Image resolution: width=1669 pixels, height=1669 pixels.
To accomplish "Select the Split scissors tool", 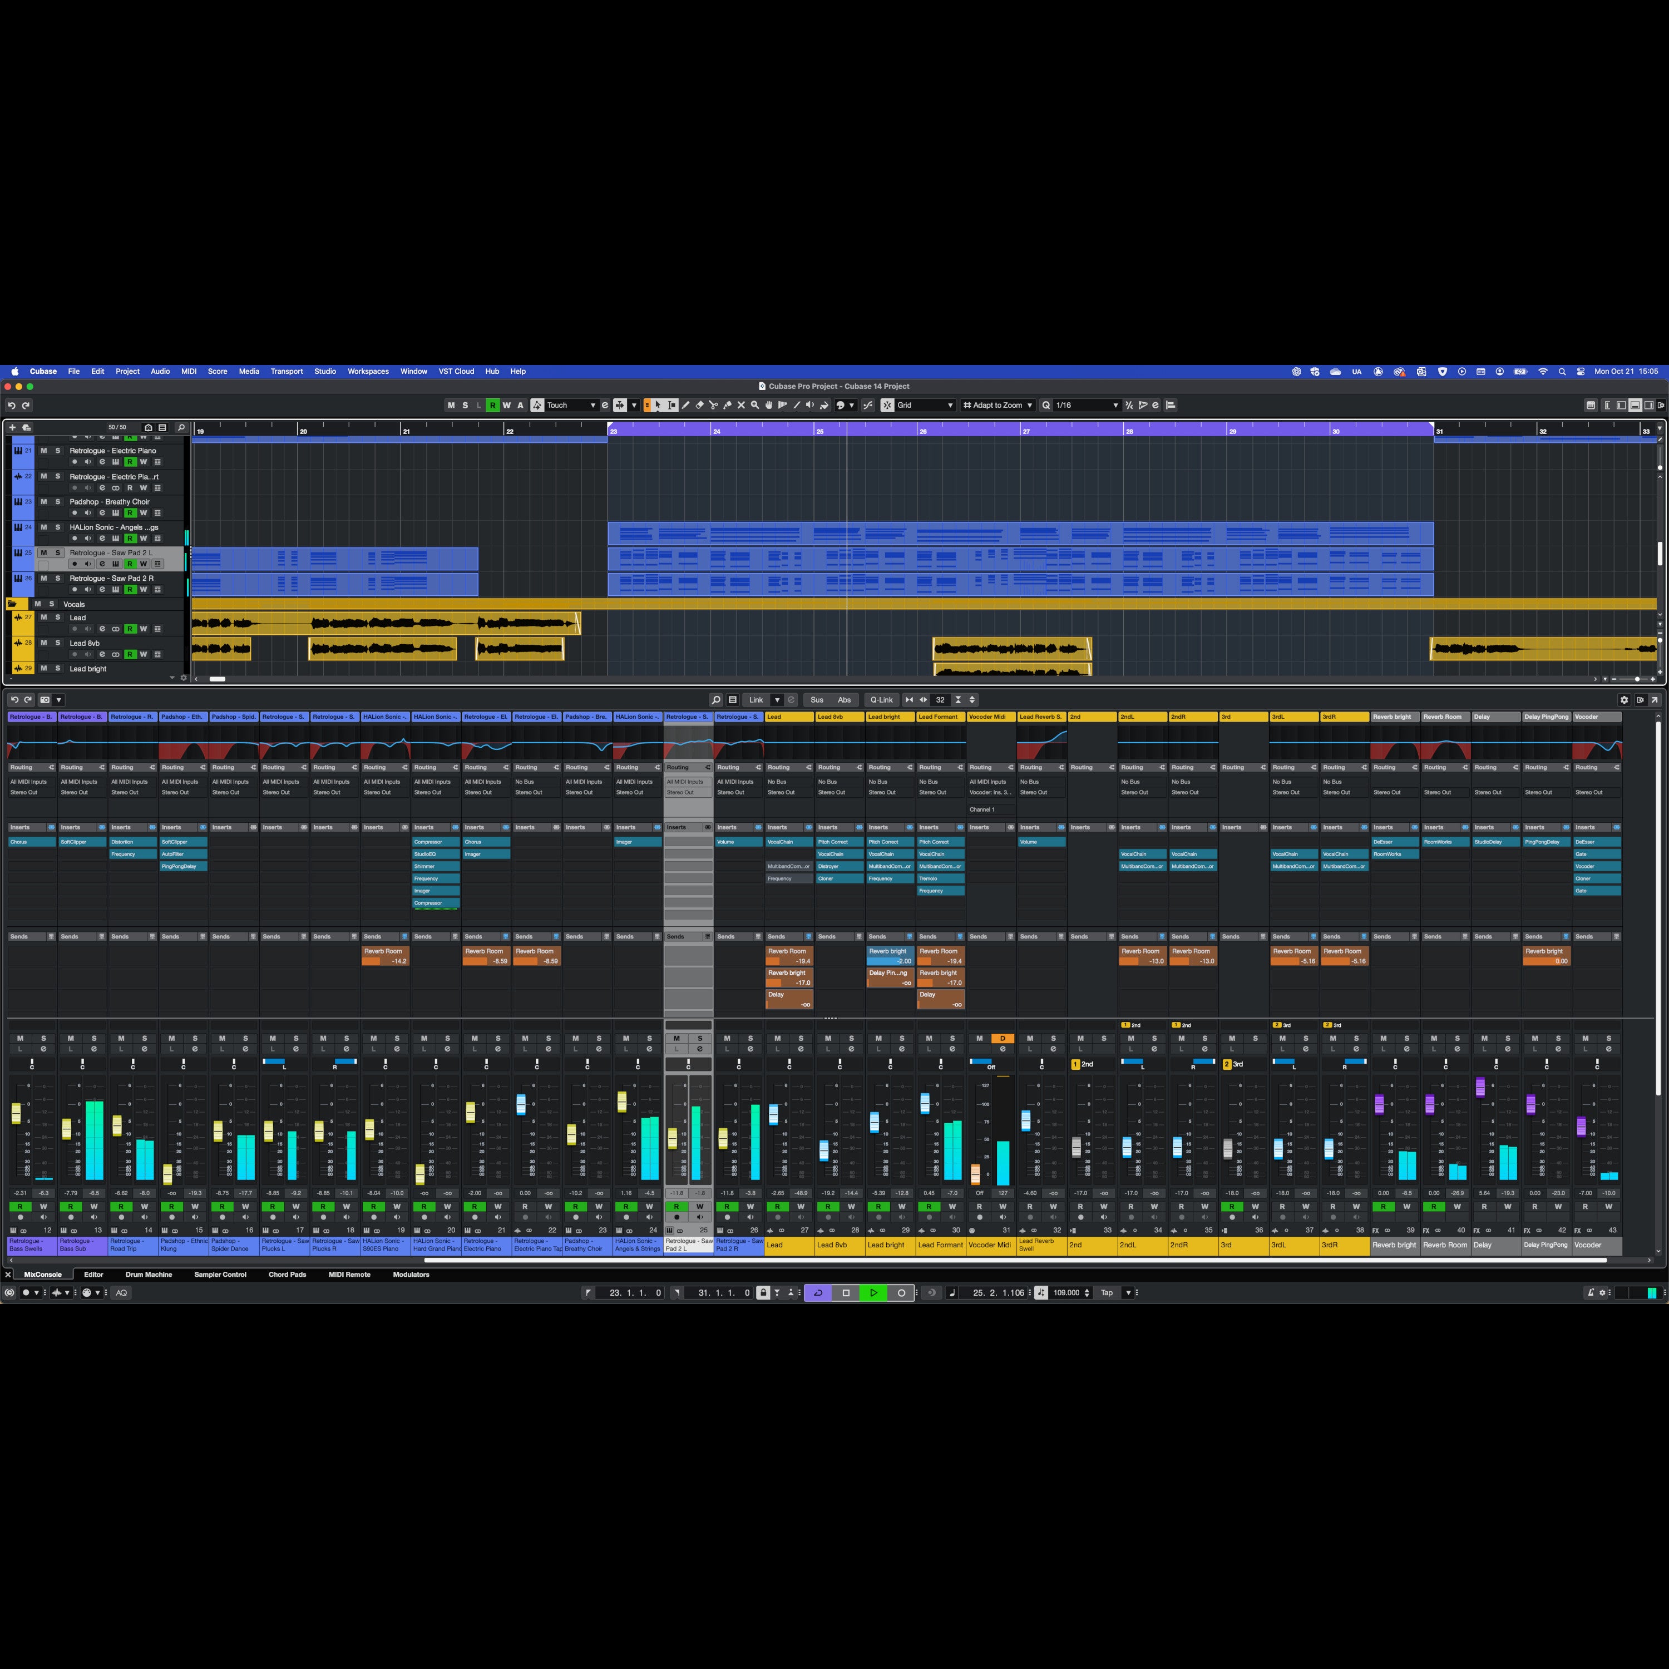I will pos(714,405).
